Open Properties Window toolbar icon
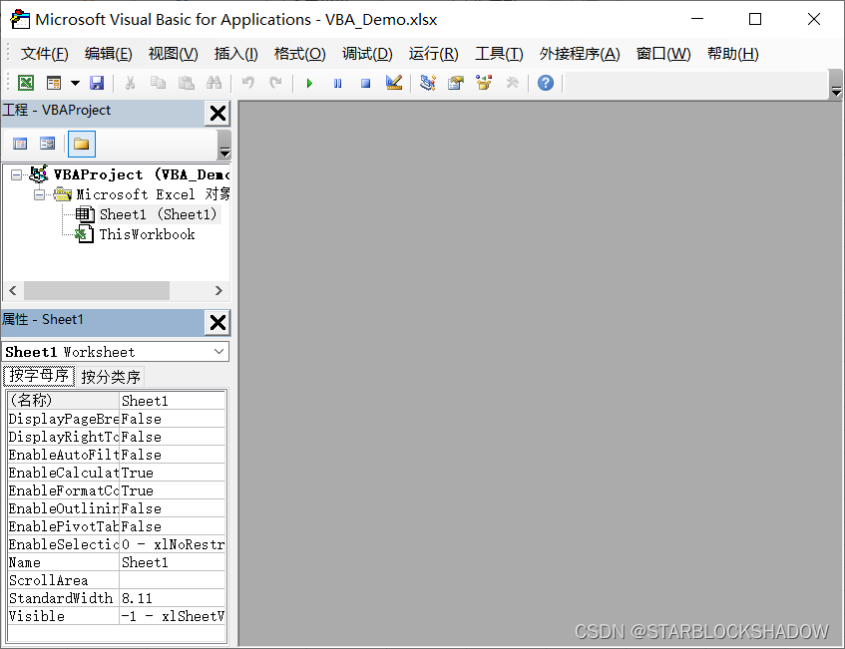The height and width of the screenshot is (649, 845). click(x=456, y=83)
